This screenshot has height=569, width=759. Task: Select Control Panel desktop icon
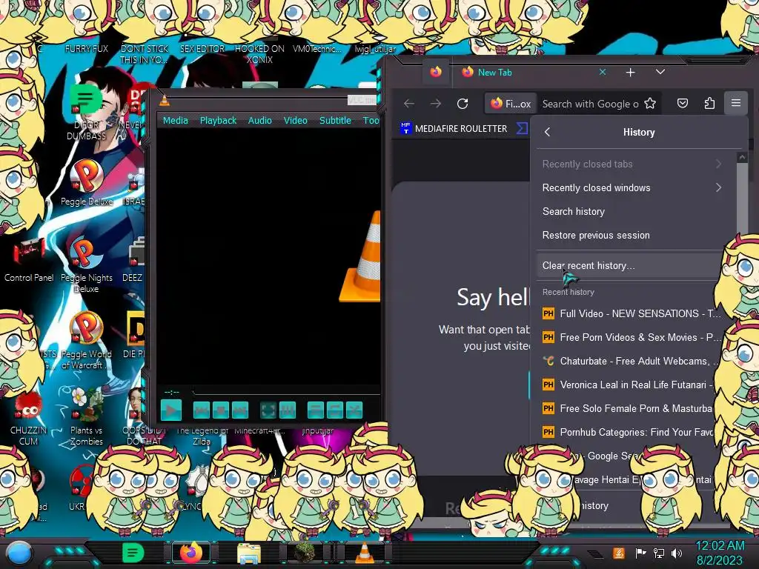pyautogui.click(x=29, y=260)
